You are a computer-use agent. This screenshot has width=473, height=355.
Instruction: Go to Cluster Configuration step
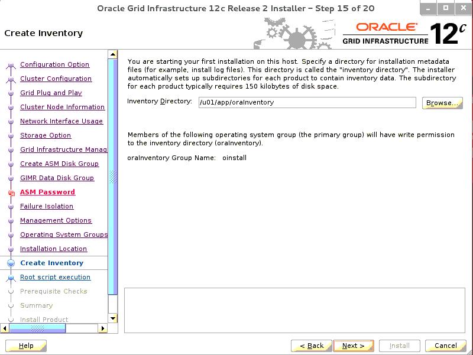[x=56, y=79]
